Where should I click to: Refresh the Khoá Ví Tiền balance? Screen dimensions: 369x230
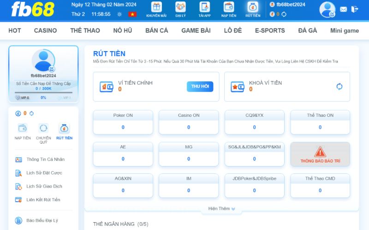[x=339, y=86]
